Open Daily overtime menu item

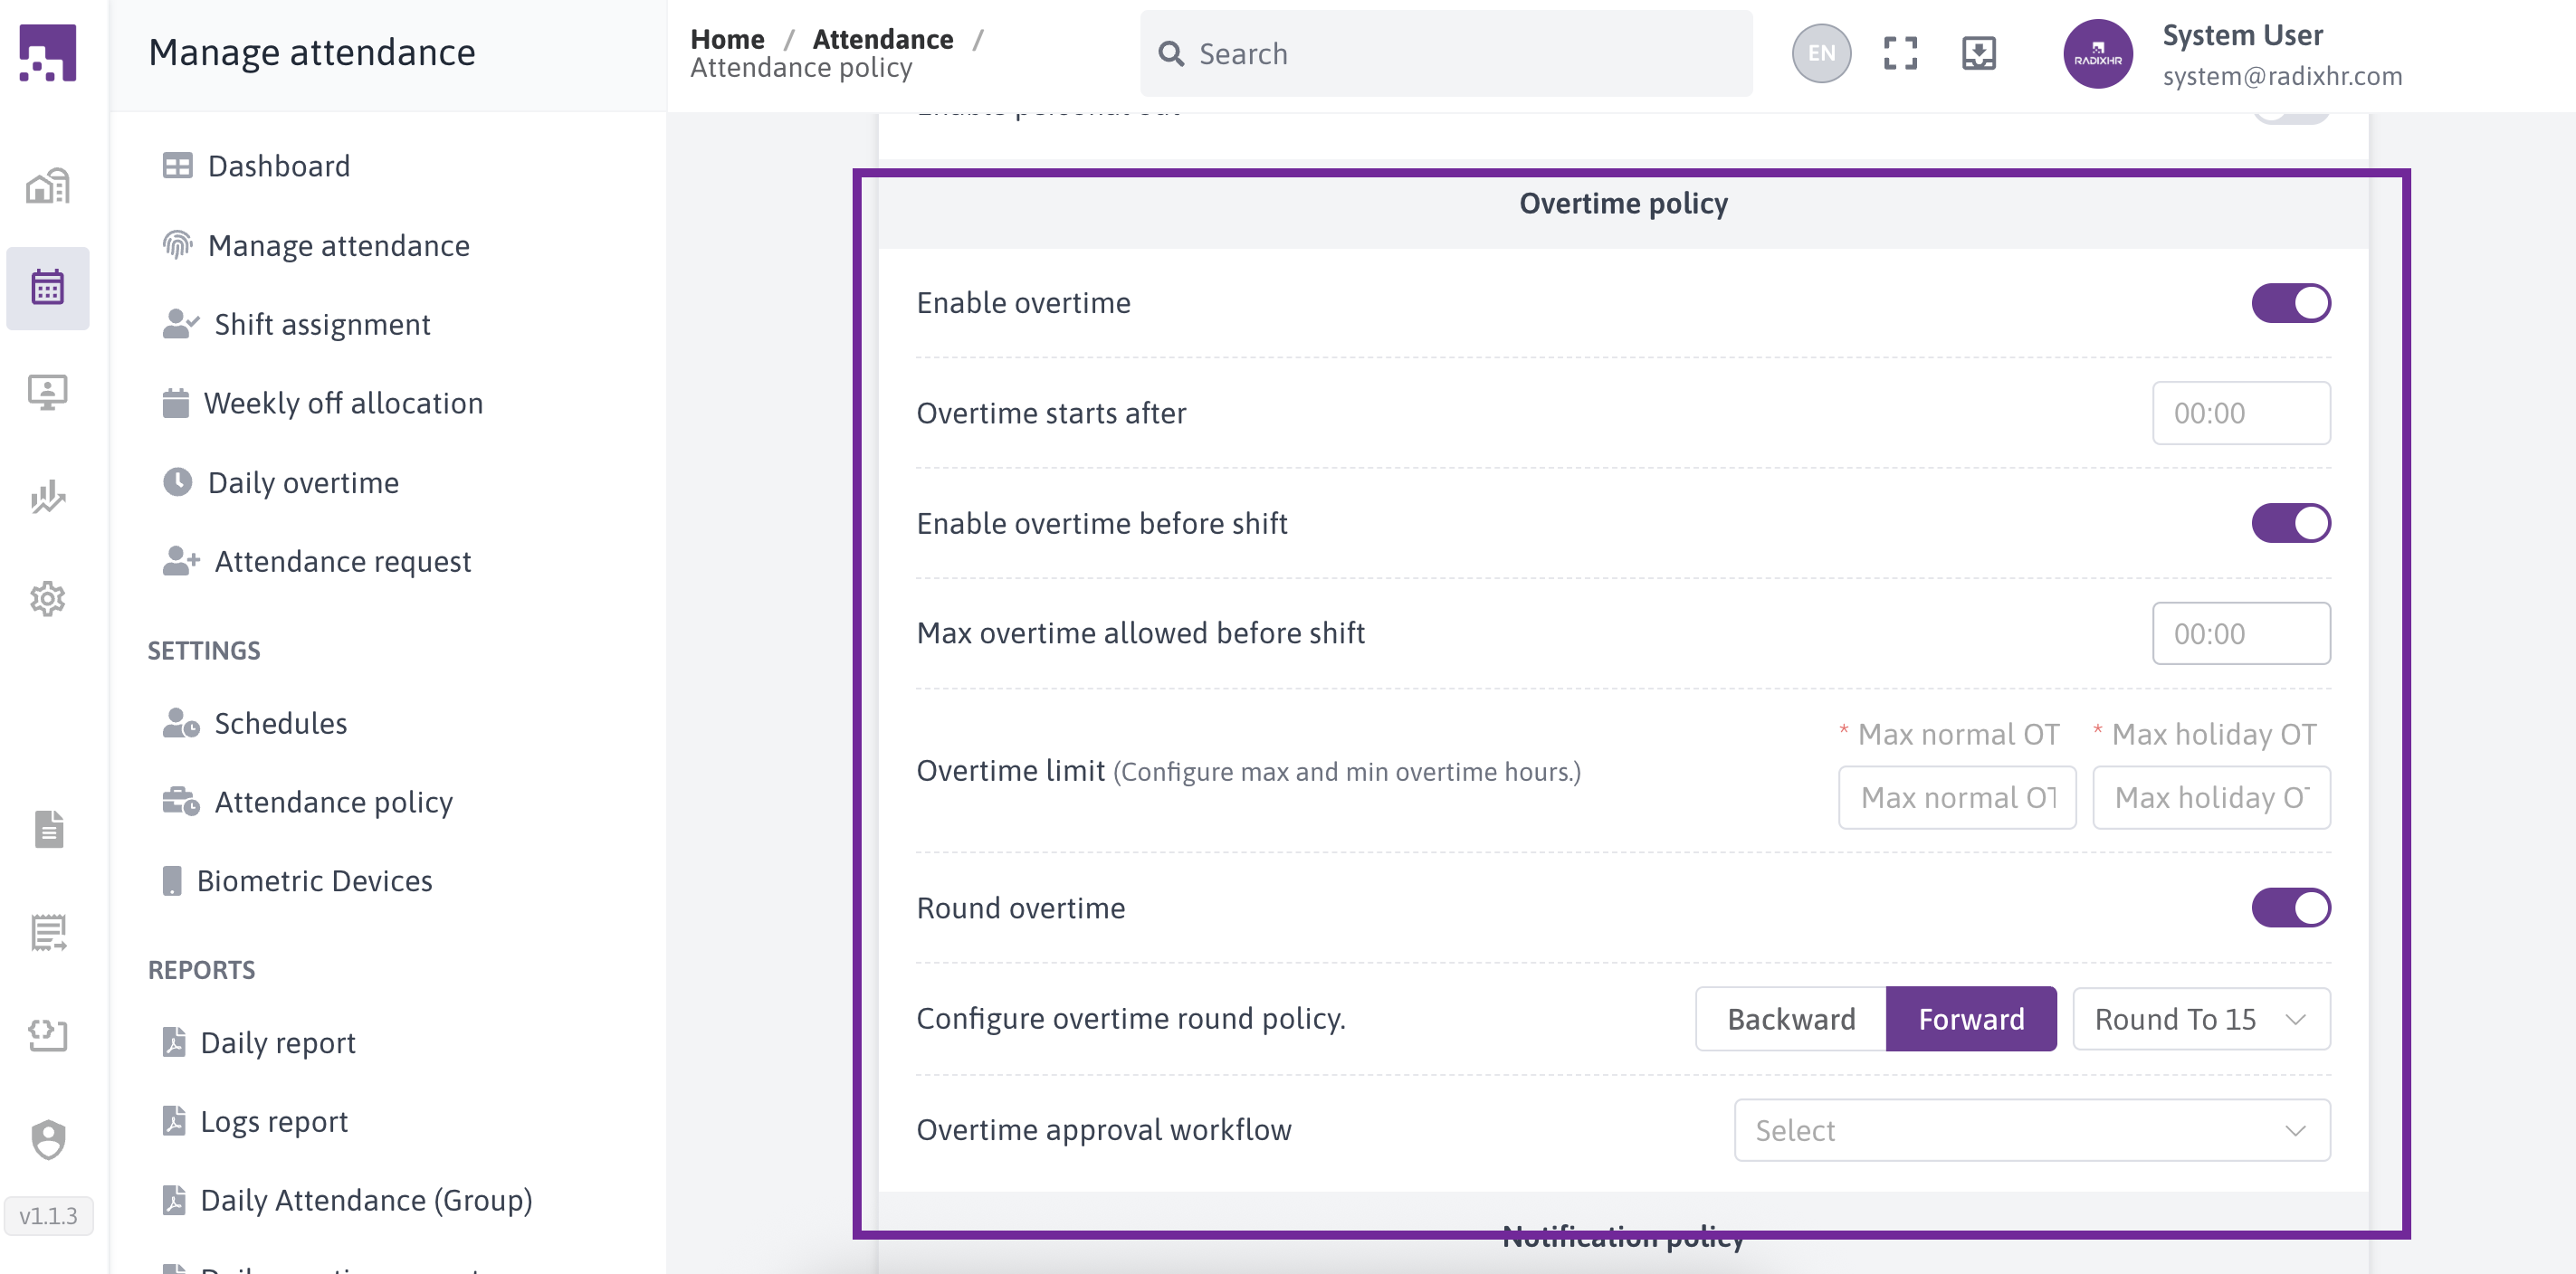[x=303, y=483]
